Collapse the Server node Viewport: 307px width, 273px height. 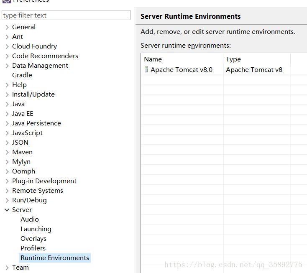pos(7,210)
